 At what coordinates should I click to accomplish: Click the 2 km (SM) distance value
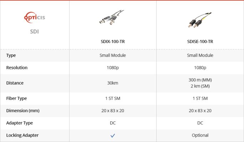point(200,86)
